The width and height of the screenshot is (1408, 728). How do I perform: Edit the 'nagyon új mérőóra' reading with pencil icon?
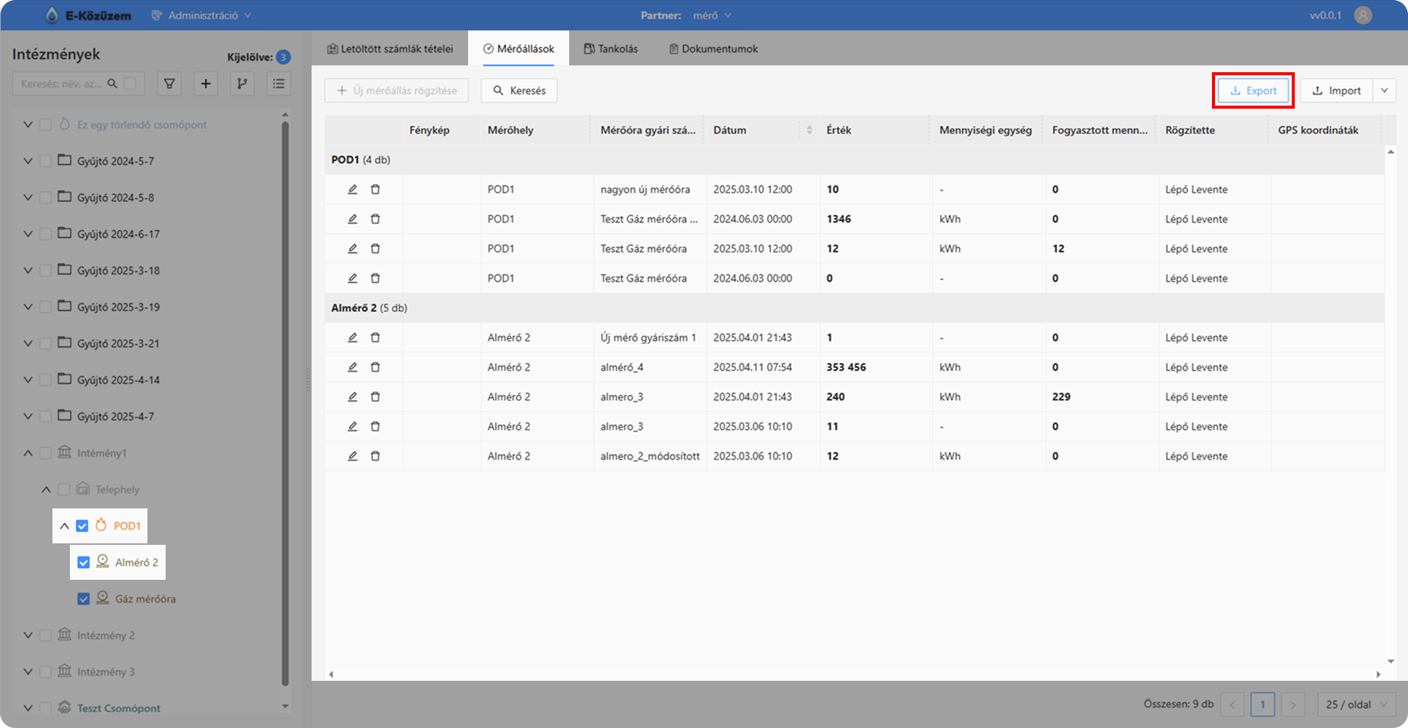point(353,189)
